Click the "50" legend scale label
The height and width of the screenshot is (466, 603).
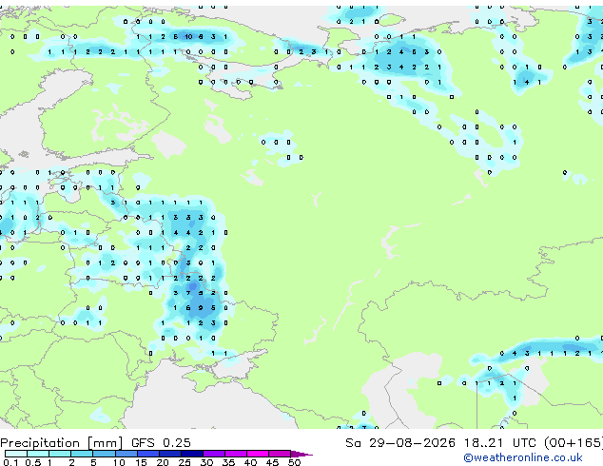tap(295, 462)
